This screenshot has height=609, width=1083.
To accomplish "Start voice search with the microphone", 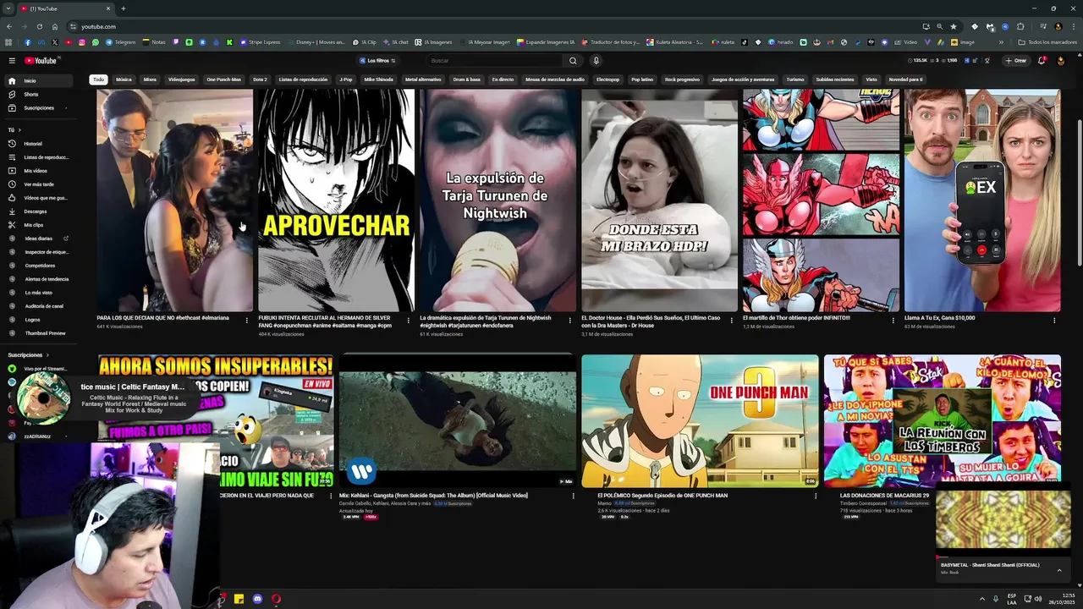I will click(x=596, y=61).
